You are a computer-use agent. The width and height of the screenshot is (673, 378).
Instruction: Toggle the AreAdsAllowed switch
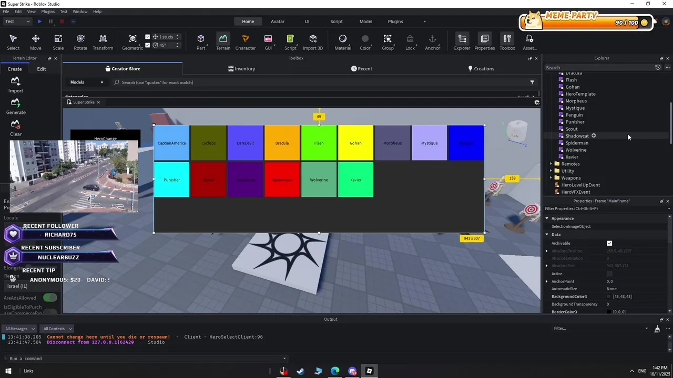click(x=50, y=298)
